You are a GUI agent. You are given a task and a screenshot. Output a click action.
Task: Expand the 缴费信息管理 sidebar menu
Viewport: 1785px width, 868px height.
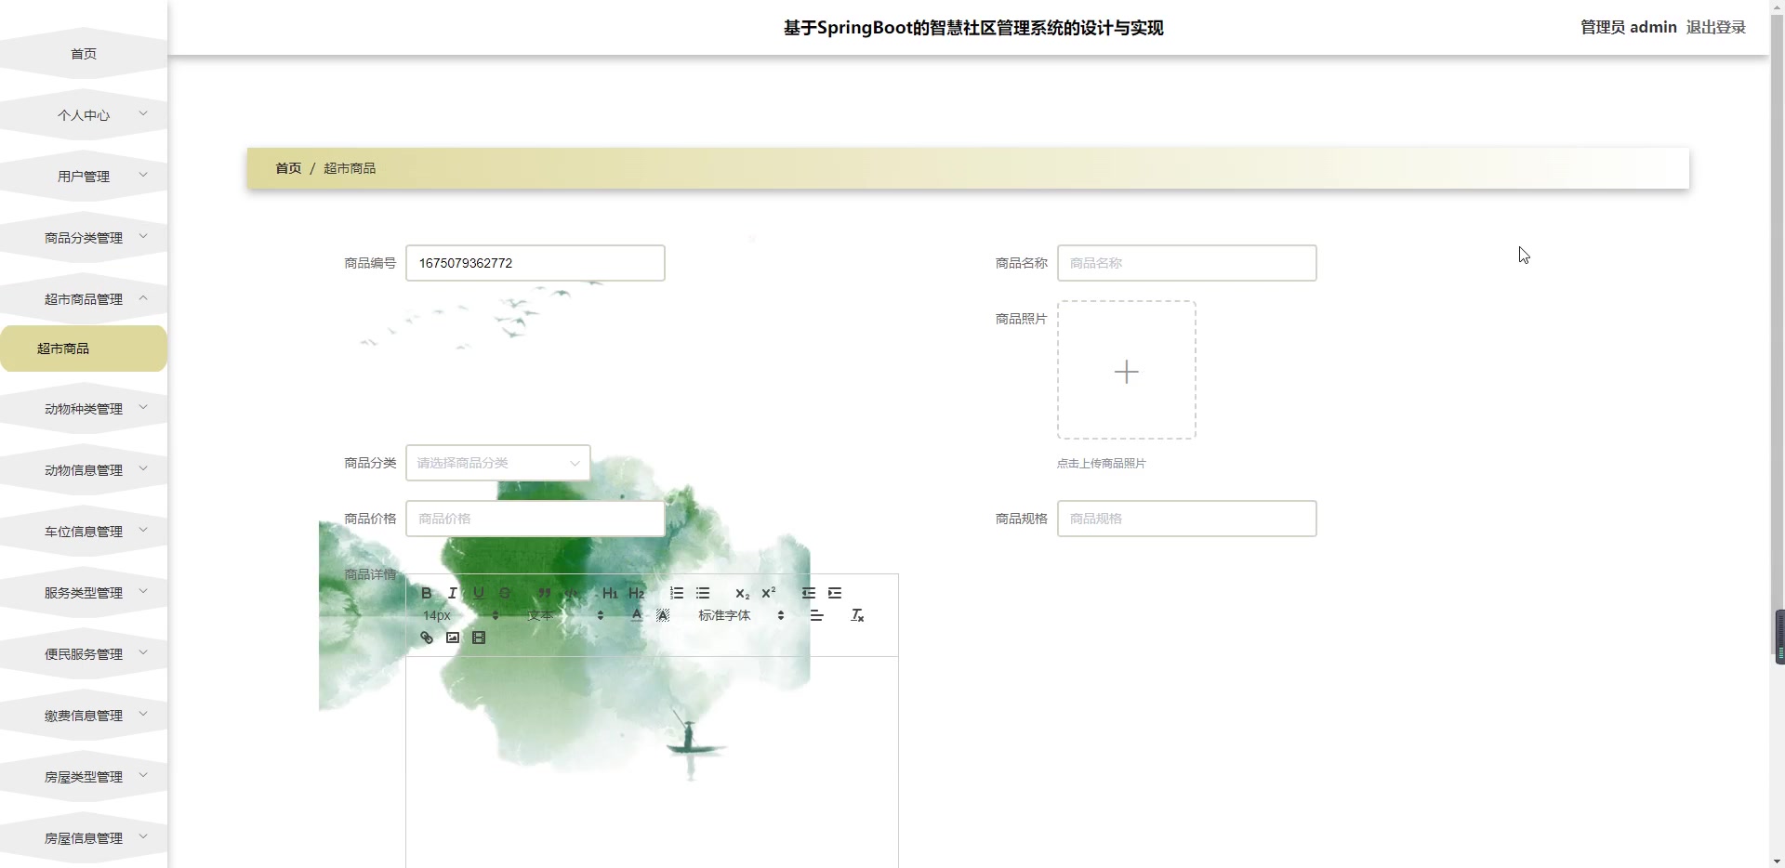84,716
